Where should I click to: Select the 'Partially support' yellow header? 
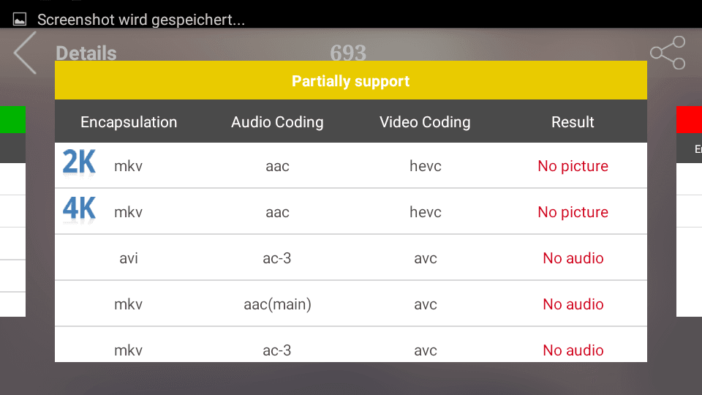[x=350, y=80]
